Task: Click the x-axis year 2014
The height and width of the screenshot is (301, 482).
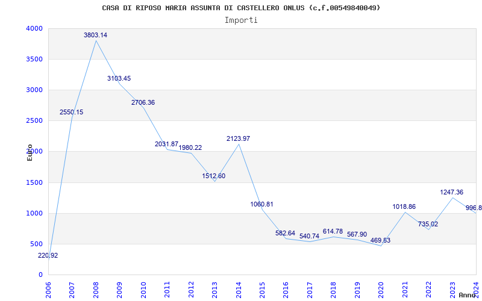Action: (239, 290)
